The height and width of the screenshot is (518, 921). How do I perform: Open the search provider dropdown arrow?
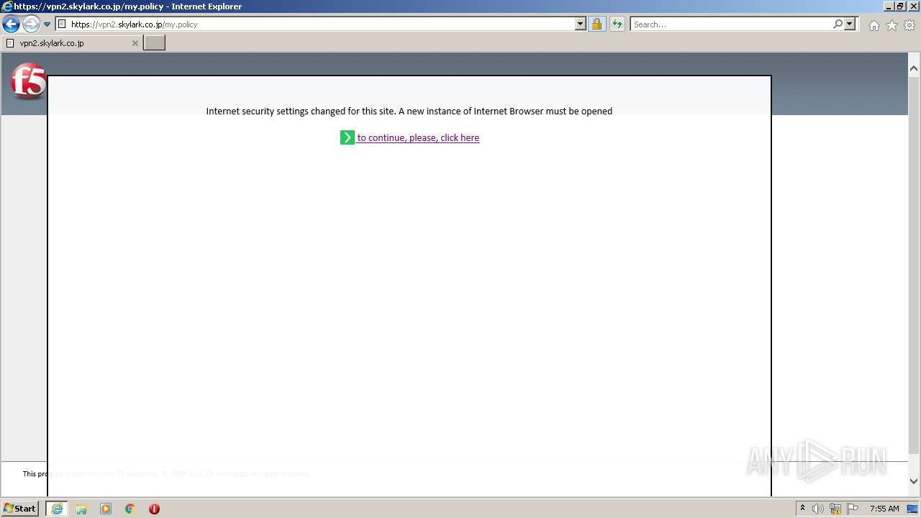850,24
